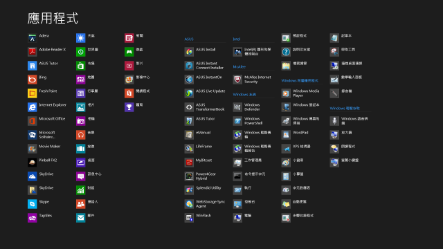Click the "ASUS" group header
Viewport: 443px width, 249px height.
tap(189, 39)
